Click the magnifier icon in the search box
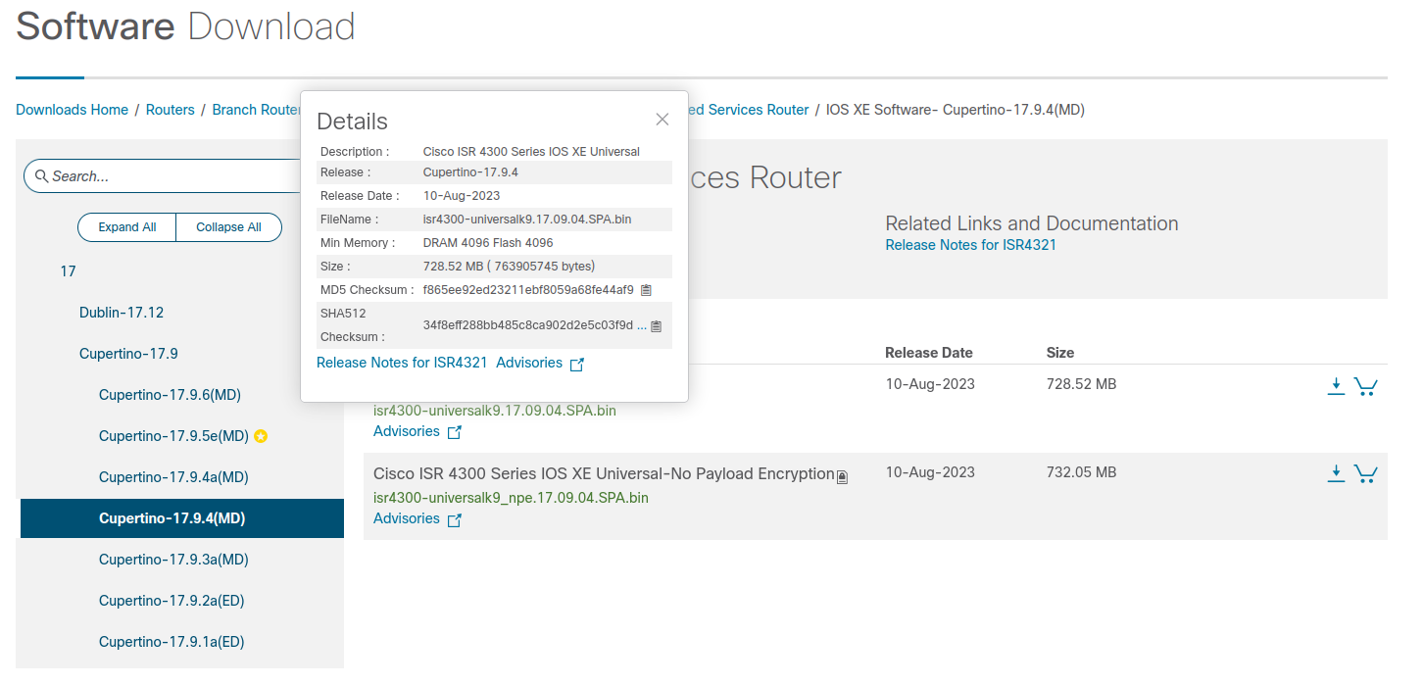Screen dimensions: 1423x686 (x=40, y=175)
